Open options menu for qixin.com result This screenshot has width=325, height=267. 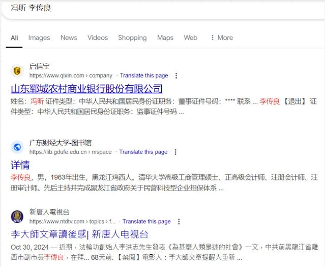click(x=176, y=75)
